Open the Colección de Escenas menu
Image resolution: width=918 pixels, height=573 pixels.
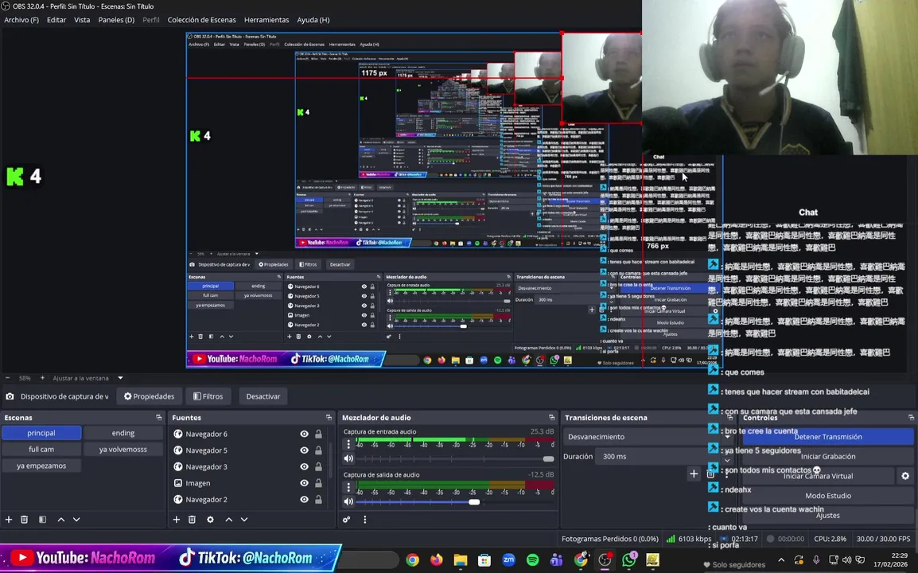point(202,20)
